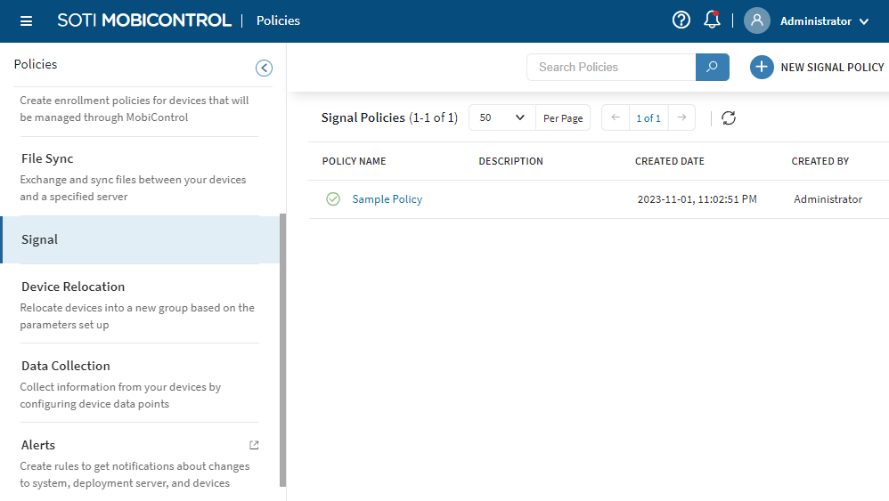Open Data Collection policies section
The width and height of the screenshot is (889, 501).
click(66, 366)
